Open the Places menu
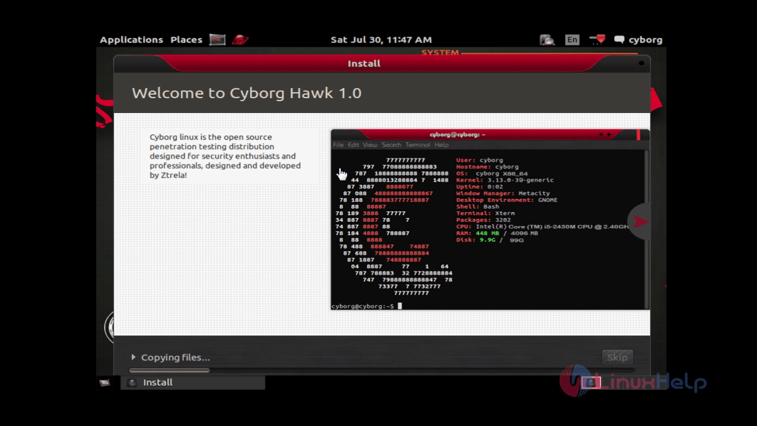The width and height of the screenshot is (757, 426). pyautogui.click(x=186, y=40)
